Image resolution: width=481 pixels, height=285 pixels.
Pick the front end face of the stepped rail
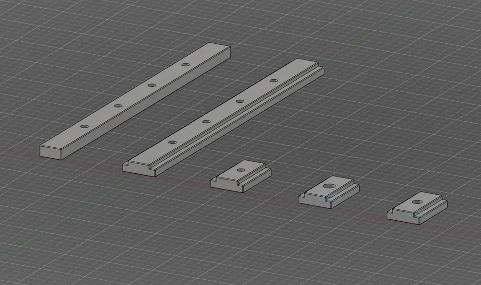coord(139,168)
